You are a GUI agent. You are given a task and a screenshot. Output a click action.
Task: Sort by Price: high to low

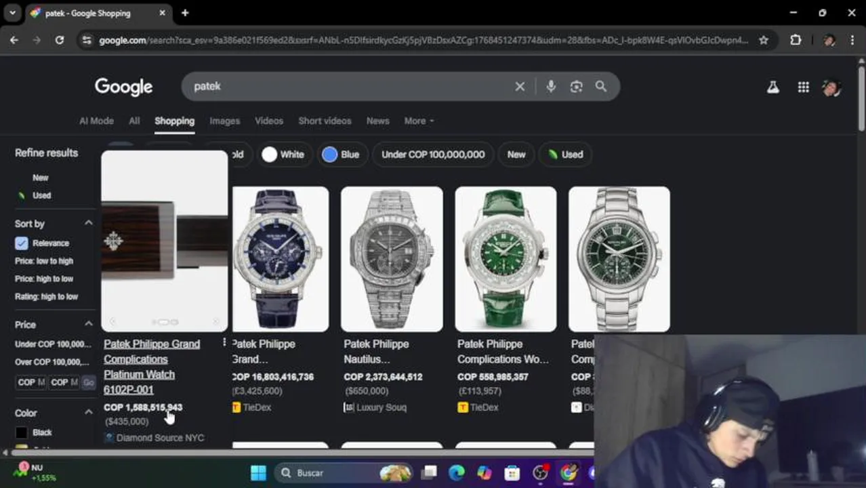coord(44,279)
